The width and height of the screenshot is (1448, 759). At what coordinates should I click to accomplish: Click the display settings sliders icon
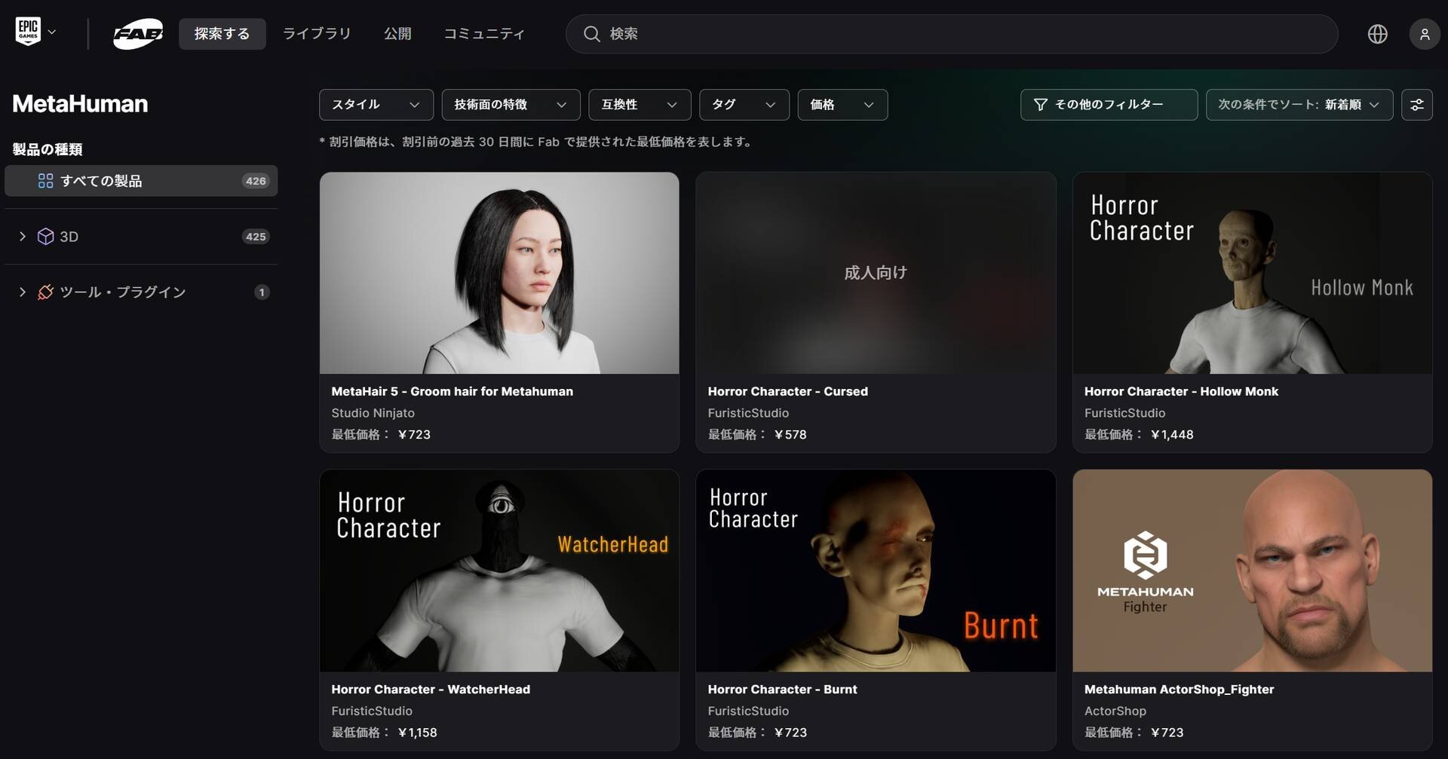pyautogui.click(x=1417, y=105)
